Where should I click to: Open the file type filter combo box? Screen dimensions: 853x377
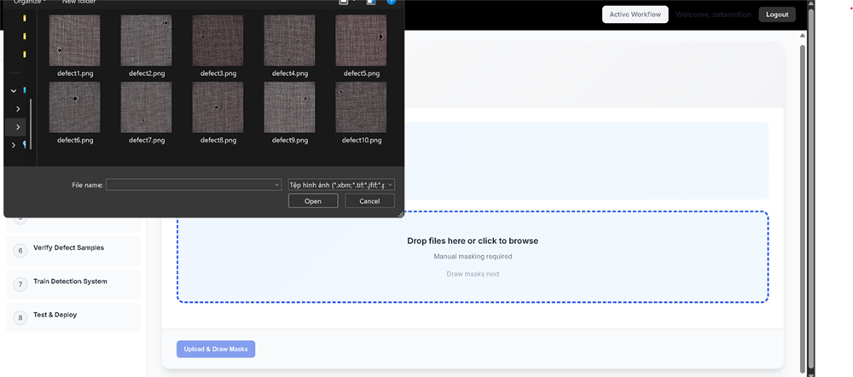[341, 185]
